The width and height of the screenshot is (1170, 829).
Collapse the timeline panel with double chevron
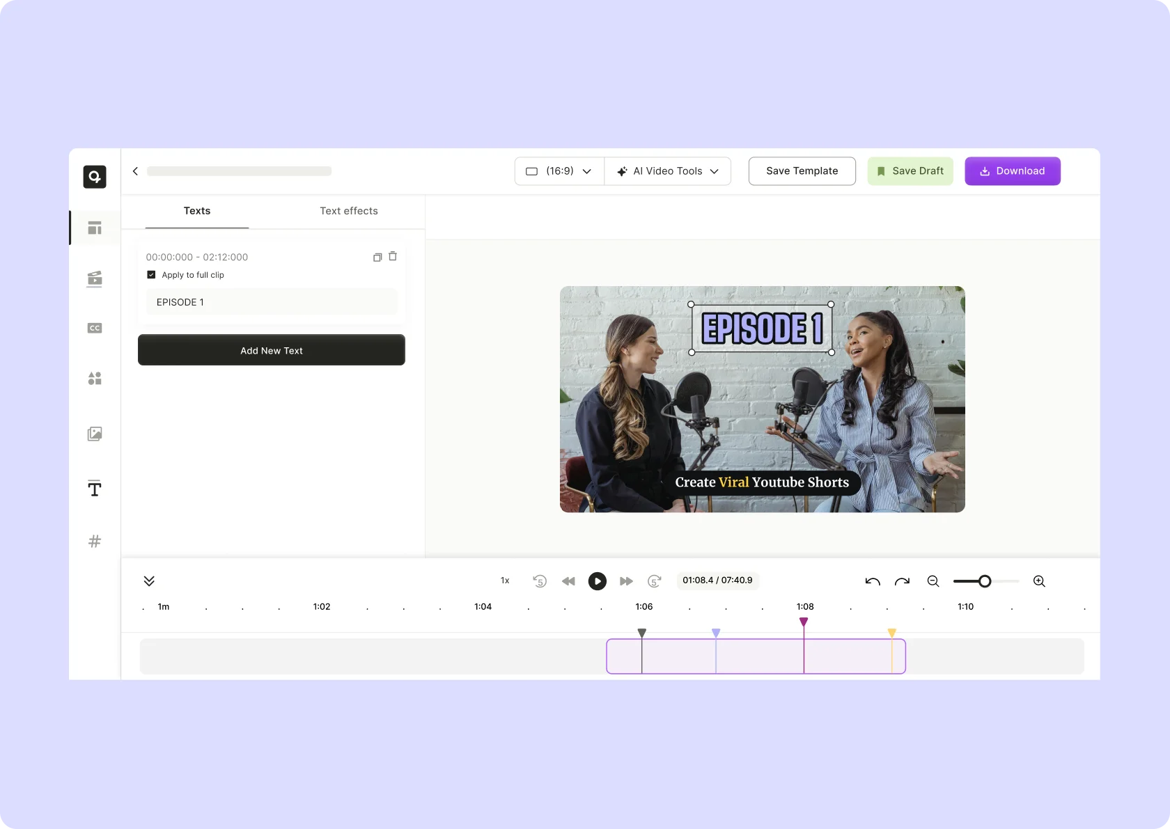(x=148, y=581)
